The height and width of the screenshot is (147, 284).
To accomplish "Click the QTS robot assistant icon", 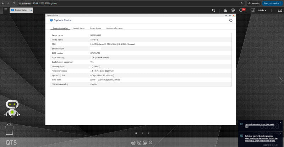I will [x=12, y=109].
